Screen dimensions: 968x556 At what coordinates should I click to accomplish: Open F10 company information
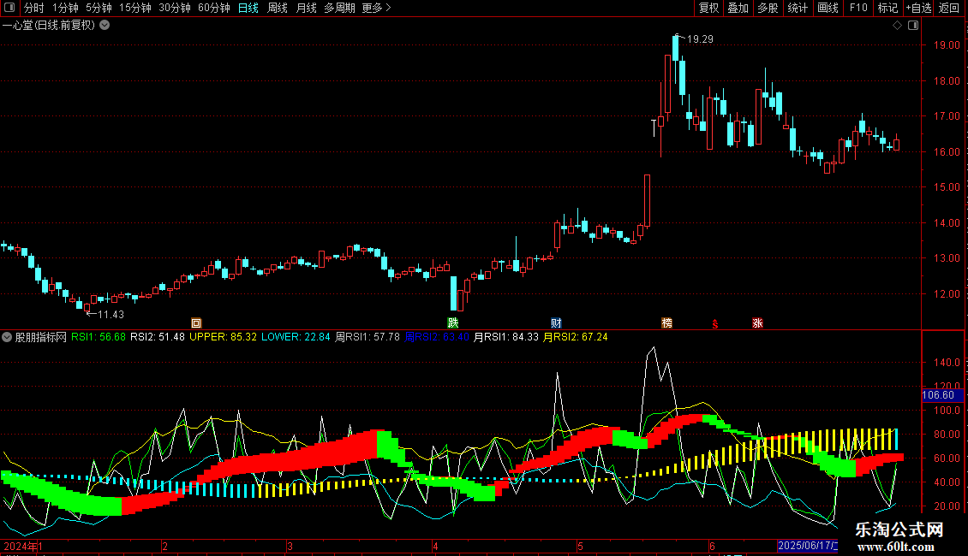[858, 8]
